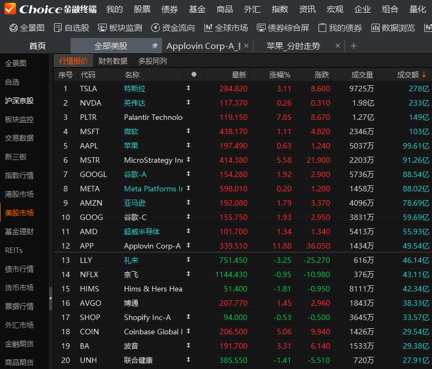Viewport: 432px width, 369px height.
Task: Open 自选股 toolbar icon
Action: click(57, 27)
